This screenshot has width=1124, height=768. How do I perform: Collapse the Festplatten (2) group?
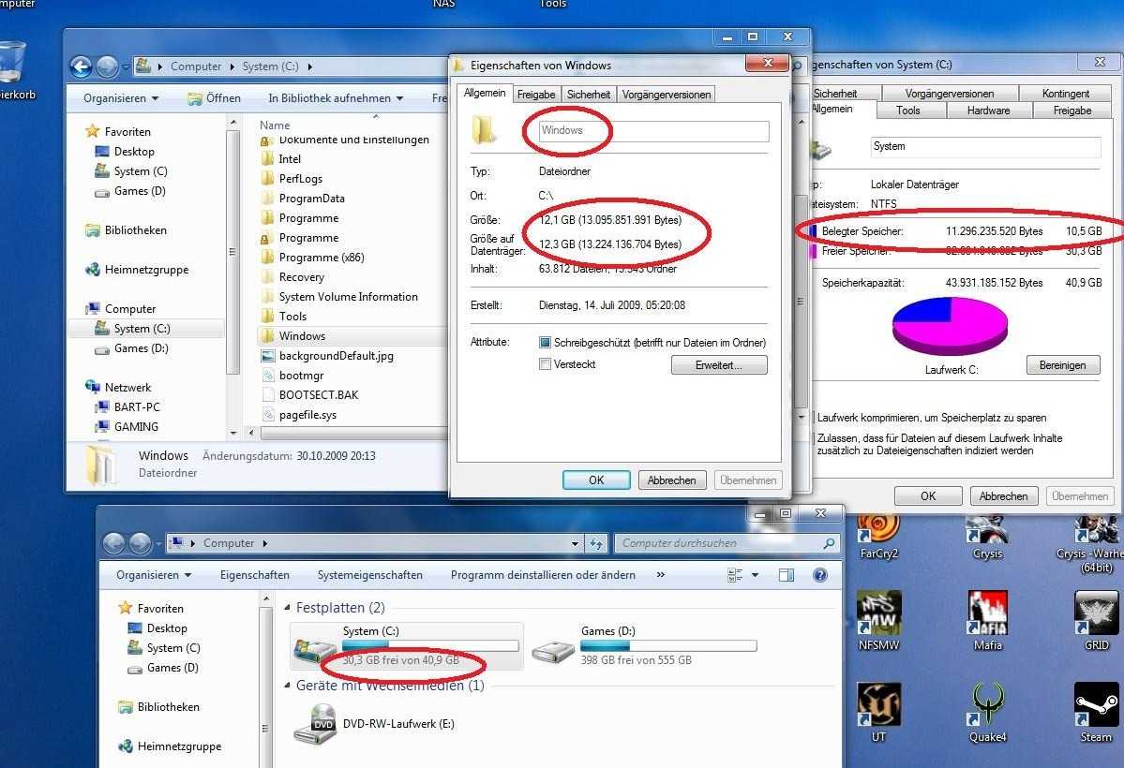(x=288, y=608)
